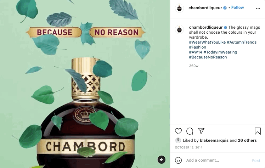Open the #WearWhatYouLike hashtag
The image size is (265, 168).
point(207,42)
